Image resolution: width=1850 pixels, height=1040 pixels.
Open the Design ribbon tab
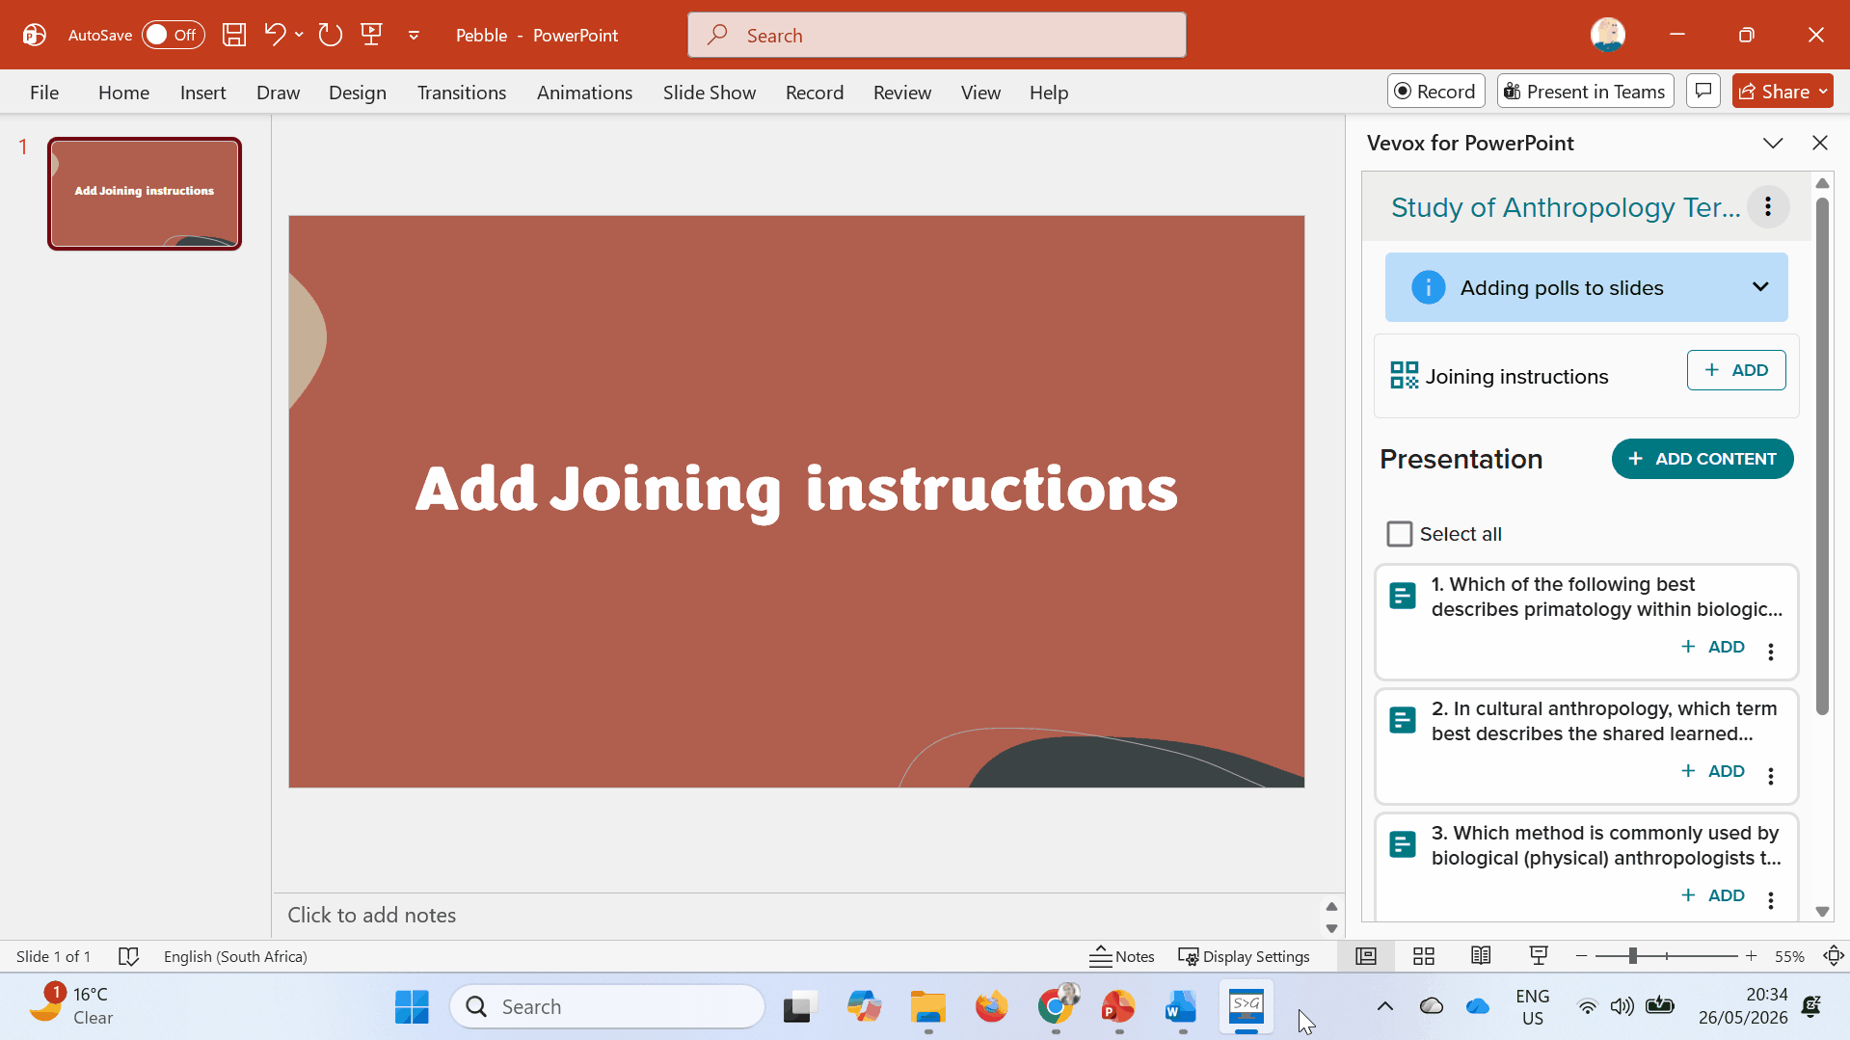pyautogui.click(x=358, y=93)
